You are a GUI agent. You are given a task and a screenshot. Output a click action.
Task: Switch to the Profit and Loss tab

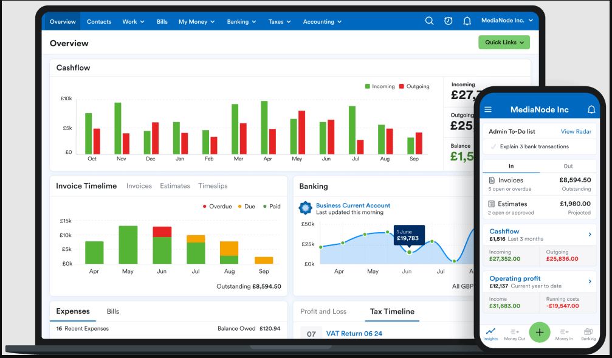323,311
